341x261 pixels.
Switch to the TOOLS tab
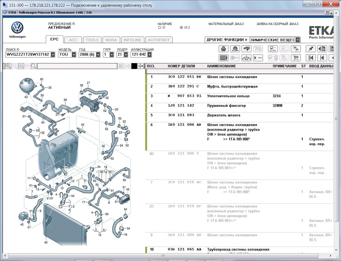click(x=92, y=40)
